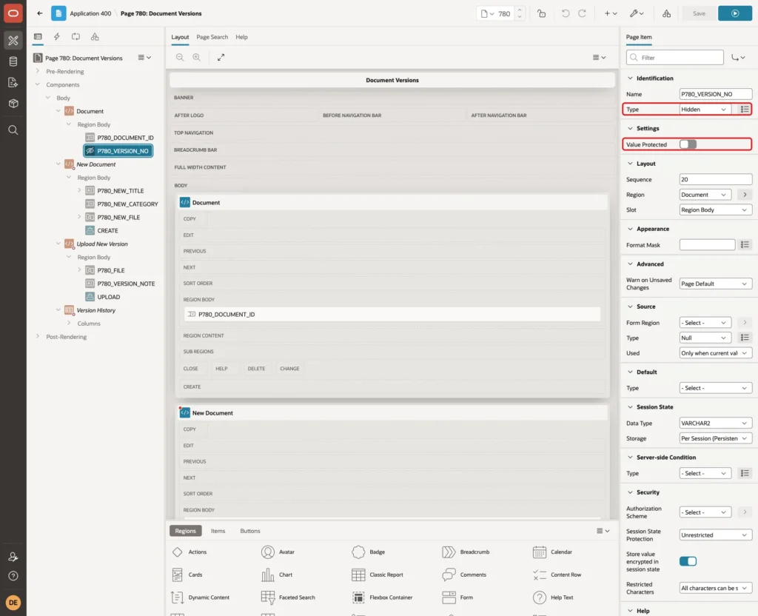Expand the Post-Rendering tree node

(x=38, y=337)
